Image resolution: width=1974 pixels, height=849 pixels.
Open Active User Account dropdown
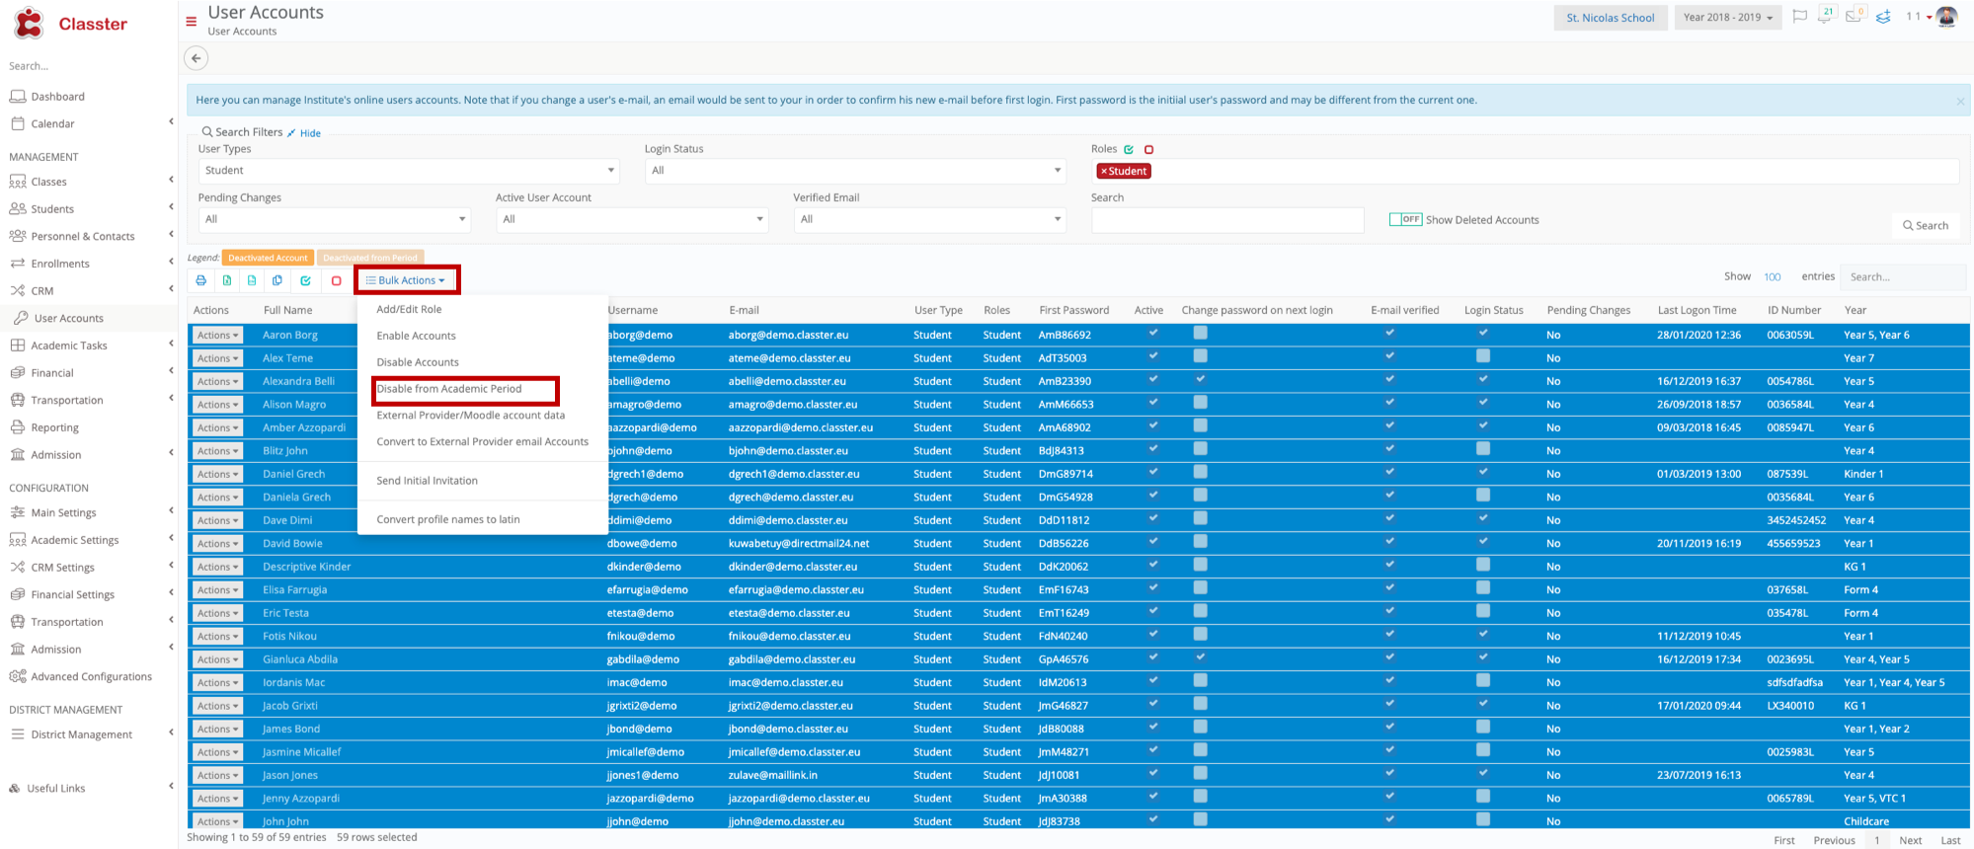[x=632, y=220]
